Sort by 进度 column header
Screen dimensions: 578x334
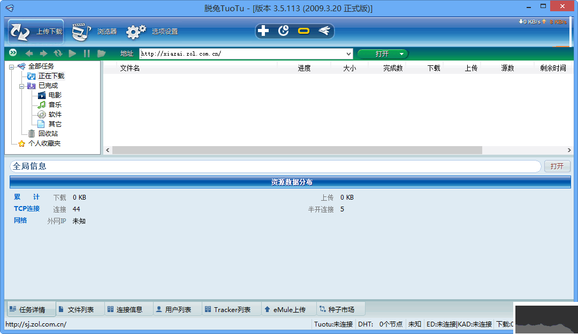coord(304,68)
